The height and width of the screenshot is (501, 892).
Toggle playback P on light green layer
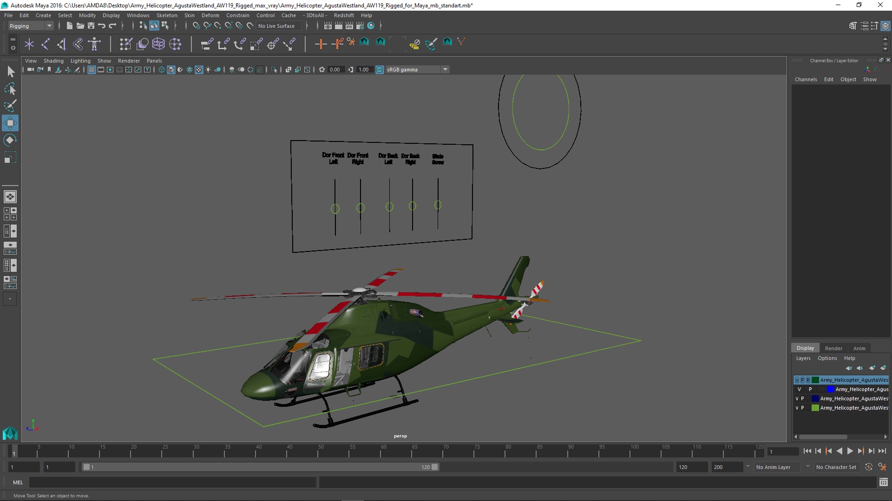click(x=802, y=408)
